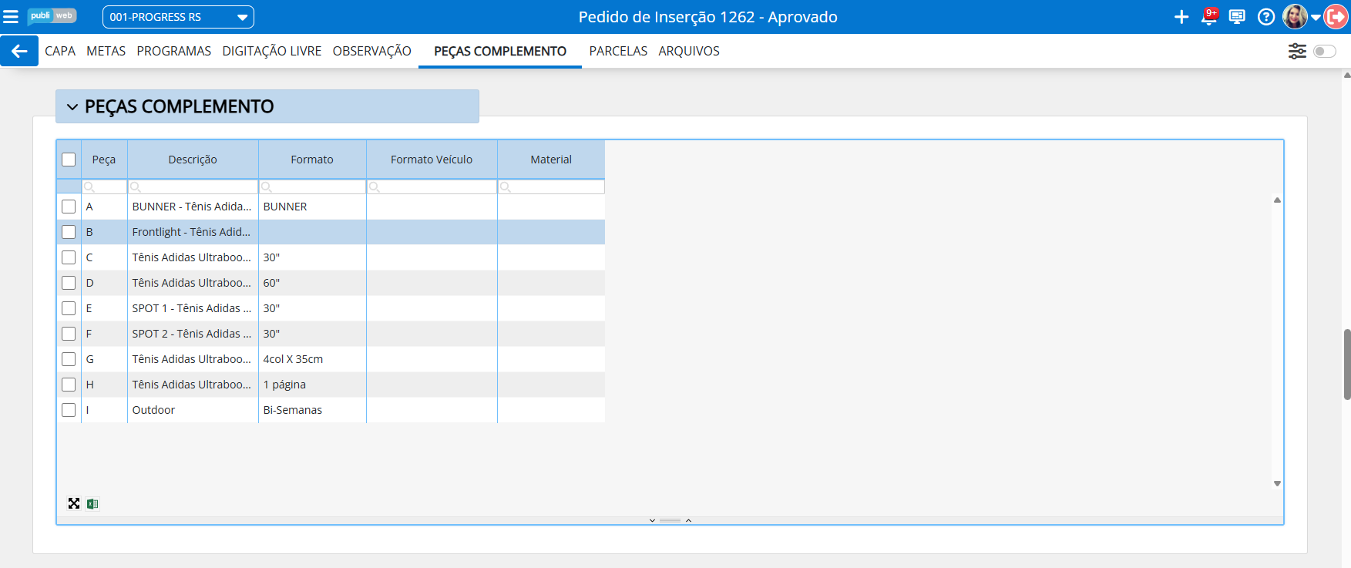Click the back arrow button

point(19,51)
